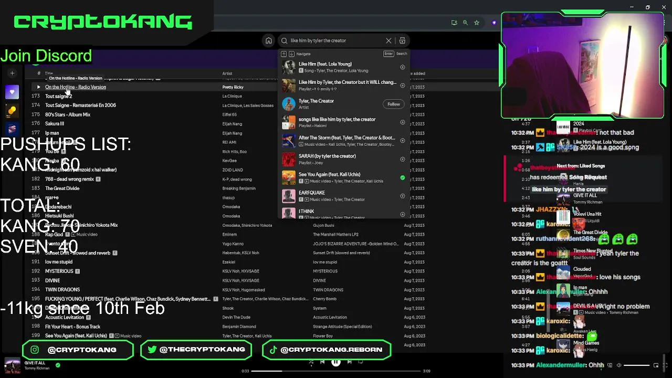Add songs like like him playlist to library
Screen dimensions: 672x378
click(x=403, y=122)
